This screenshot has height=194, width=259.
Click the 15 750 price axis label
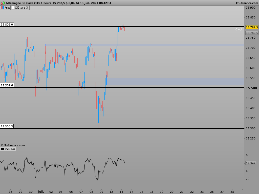(x=251, y=38)
